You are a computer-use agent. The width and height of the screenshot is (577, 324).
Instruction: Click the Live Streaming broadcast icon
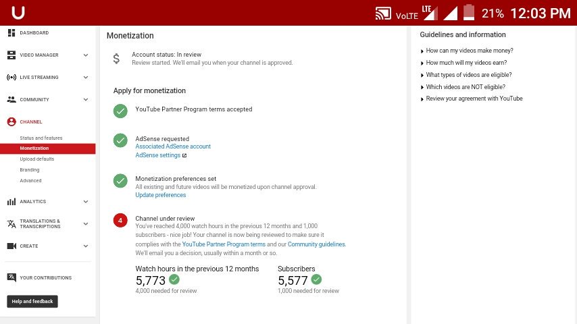coord(11,77)
